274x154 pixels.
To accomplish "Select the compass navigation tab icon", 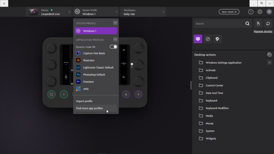I will point(208,39).
